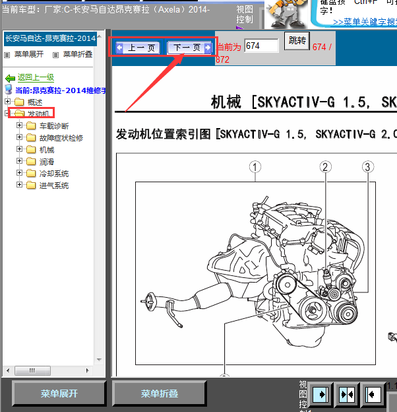Click 菜单展开 link at the top of the sidebar
Image resolution: width=397 pixels, height=412 pixels.
[29, 54]
